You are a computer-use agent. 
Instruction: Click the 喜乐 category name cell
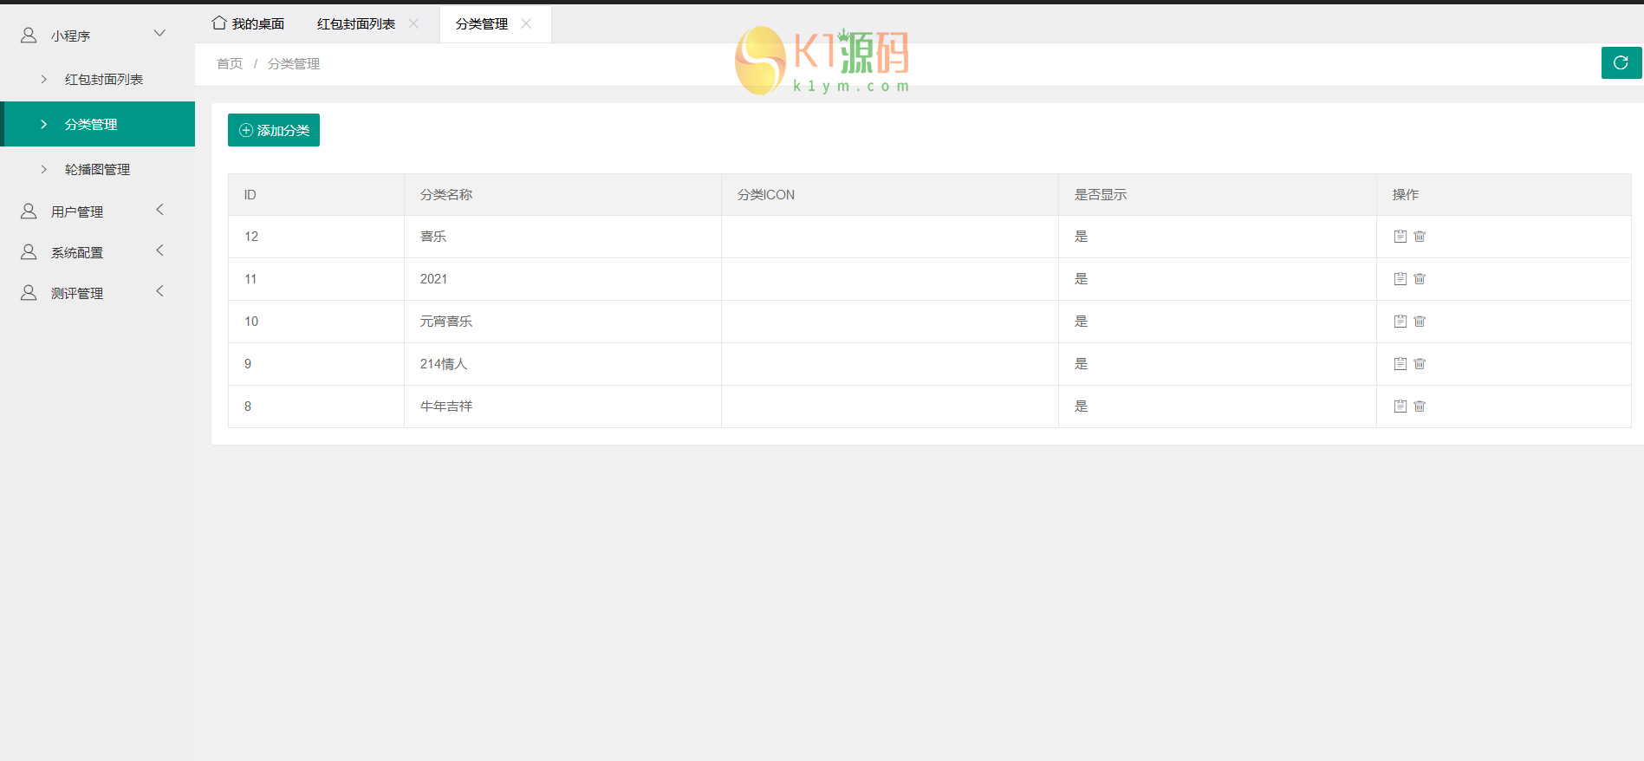pyautogui.click(x=562, y=237)
